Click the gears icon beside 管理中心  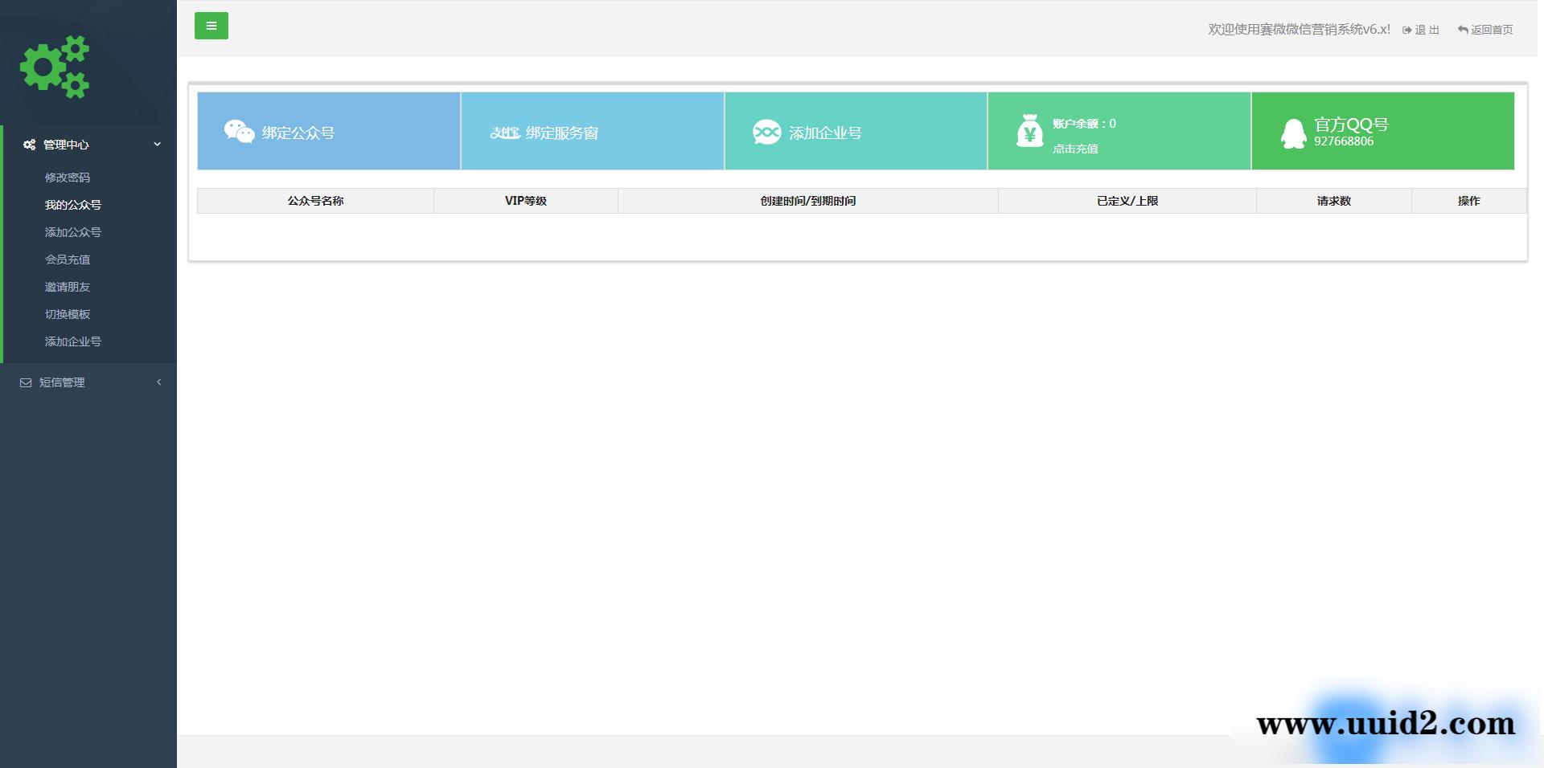tap(29, 145)
